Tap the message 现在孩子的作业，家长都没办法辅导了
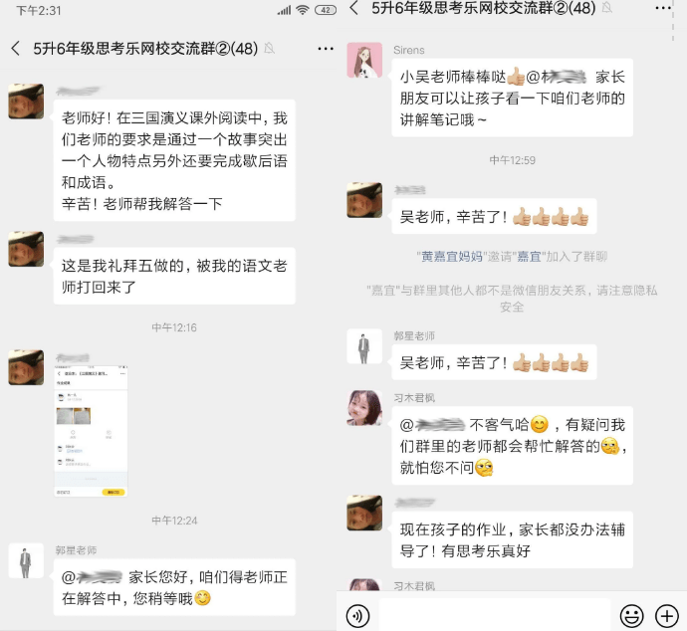This screenshot has height=631, width=687. pyautogui.click(x=512, y=539)
